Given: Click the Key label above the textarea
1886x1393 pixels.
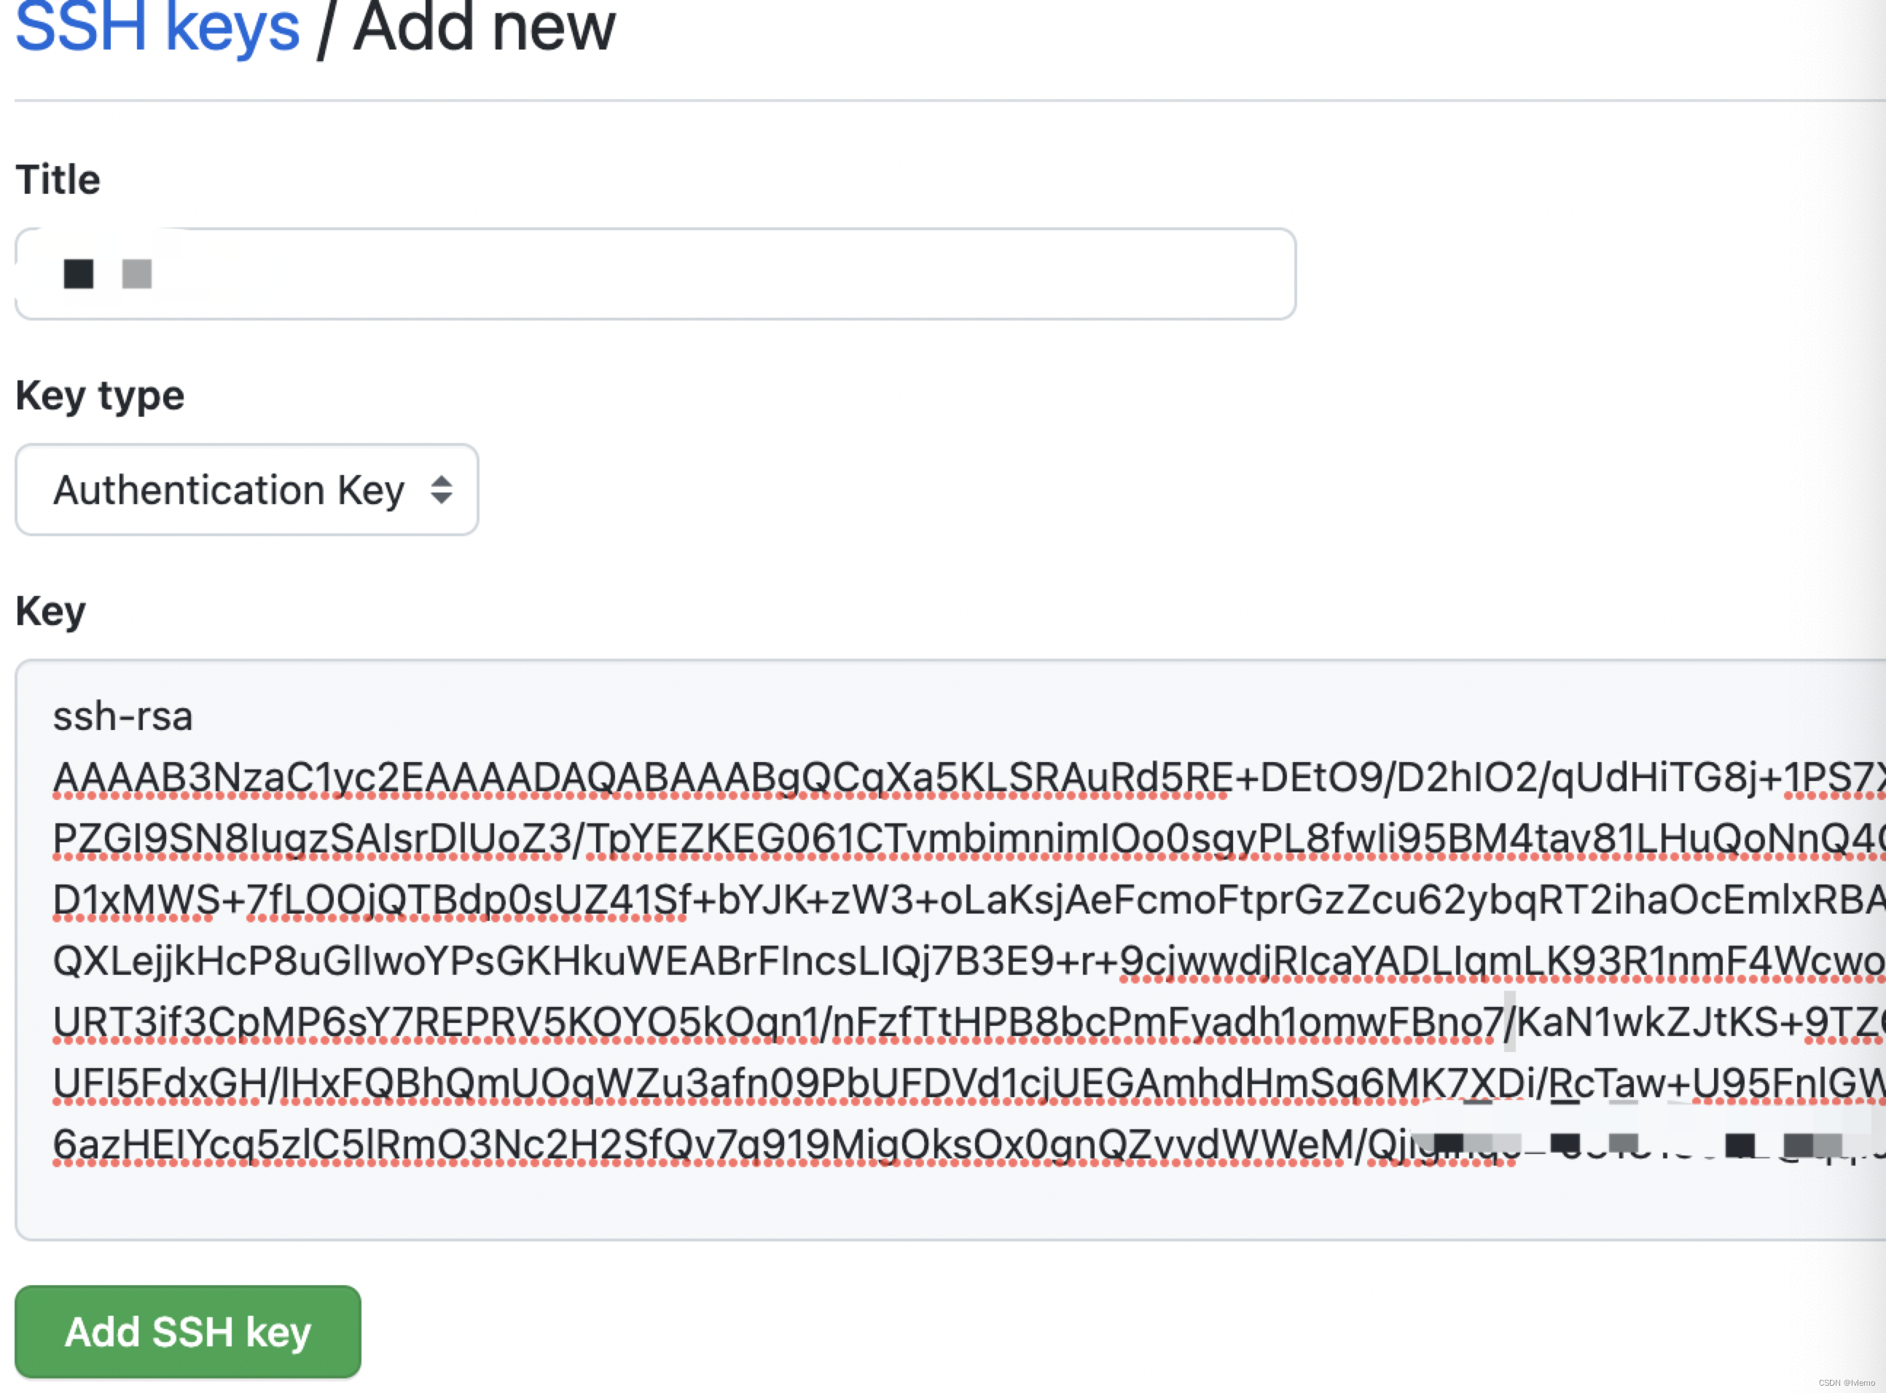Looking at the screenshot, I should click(50, 612).
